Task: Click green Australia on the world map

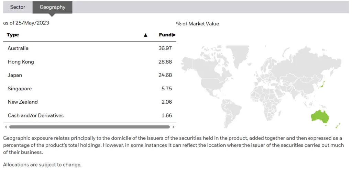Action: pos(319,116)
